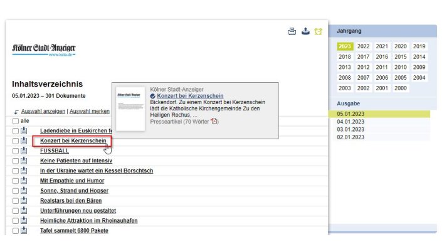Open 'Heimliche Attraktion im Rheinauhafen'
This screenshot has height=249, width=442.
89,221
